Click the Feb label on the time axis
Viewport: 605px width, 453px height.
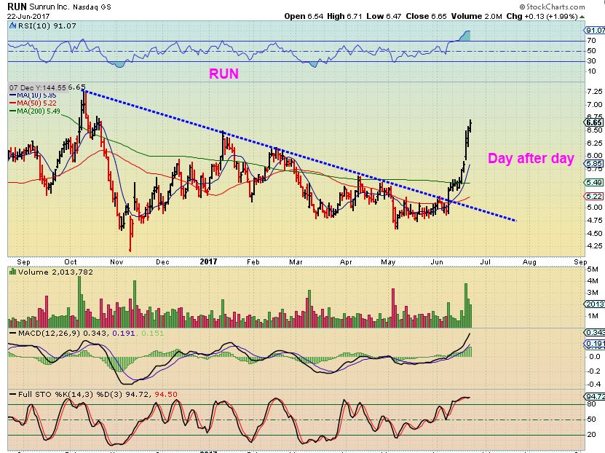(x=253, y=262)
